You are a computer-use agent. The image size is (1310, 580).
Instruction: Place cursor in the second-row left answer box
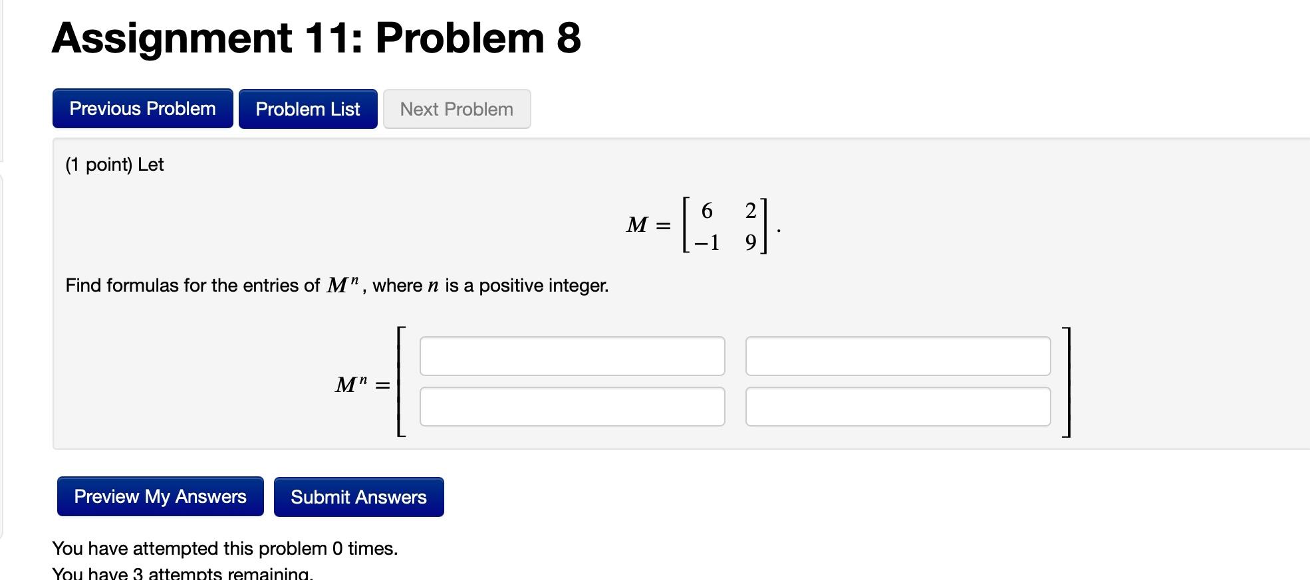point(573,407)
